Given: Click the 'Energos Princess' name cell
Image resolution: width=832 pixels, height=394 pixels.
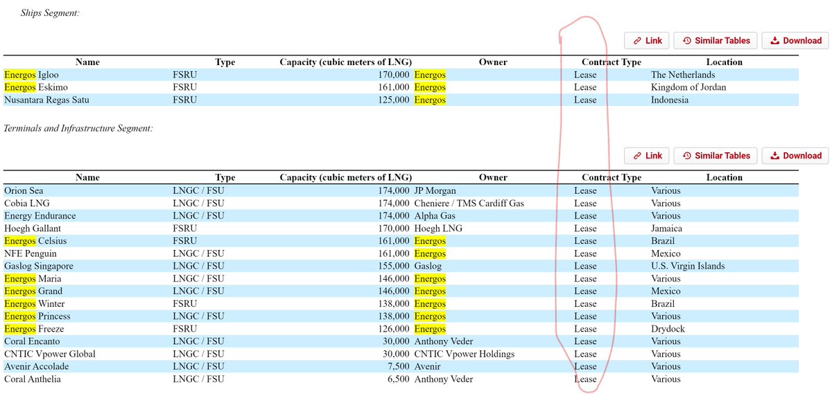Looking at the screenshot, I should 37,316.
